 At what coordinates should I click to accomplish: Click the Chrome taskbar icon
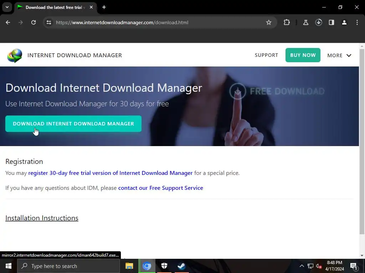[x=147, y=266]
